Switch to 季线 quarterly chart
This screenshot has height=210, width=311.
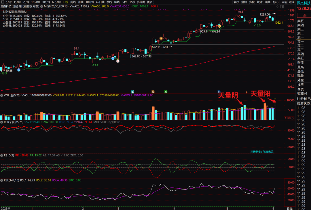point(109,2)
